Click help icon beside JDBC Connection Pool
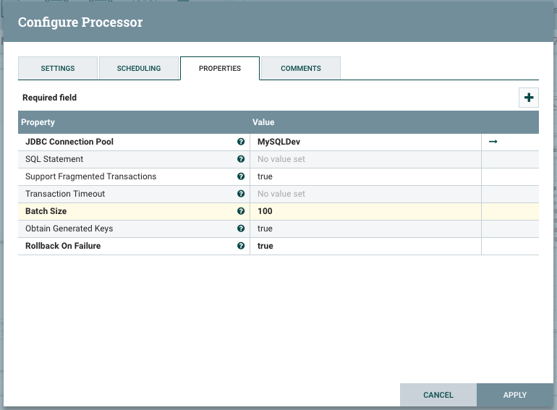 tap(241, 142)
